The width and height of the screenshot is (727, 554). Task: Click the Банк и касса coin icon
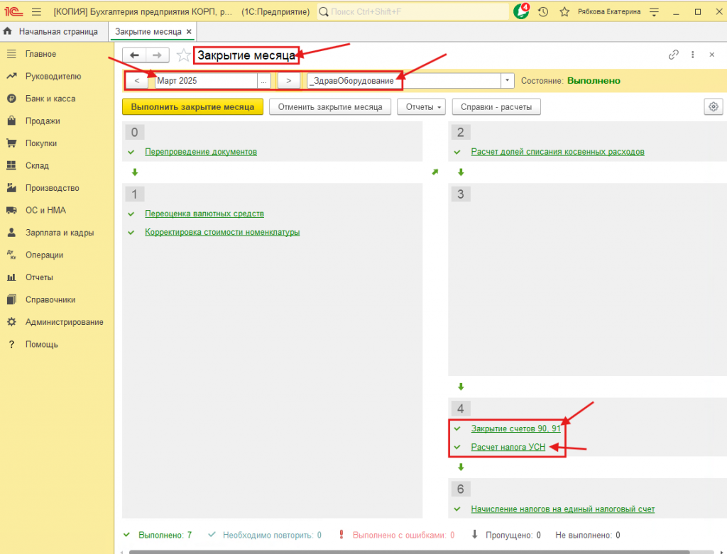click(x=11, y=99)
